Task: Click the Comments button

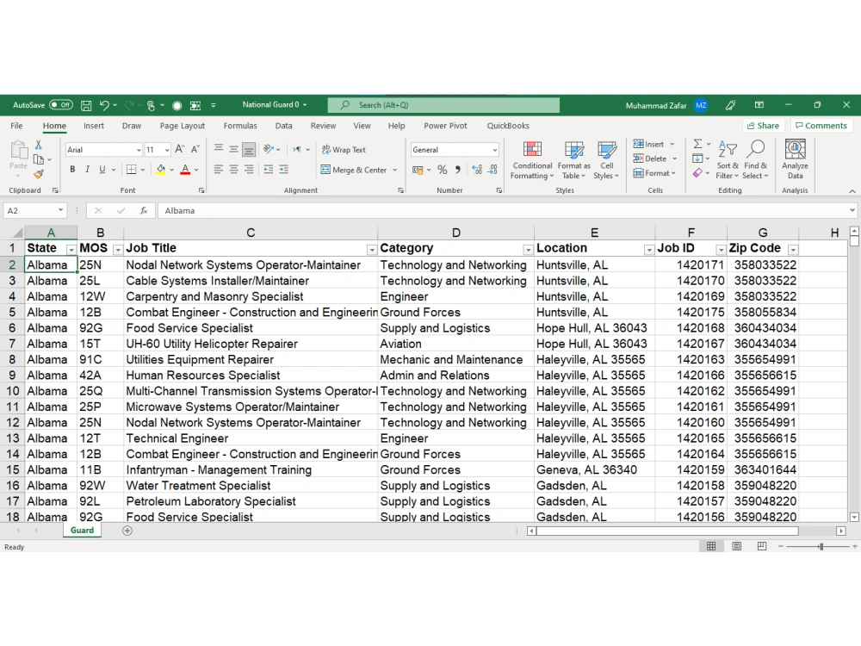Action: (821, 126)
